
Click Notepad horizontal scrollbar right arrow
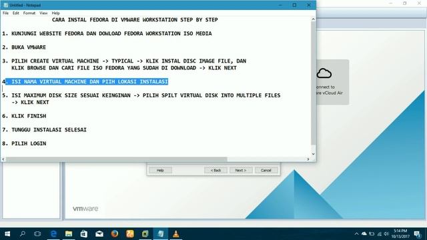click(x=308, y=159)
